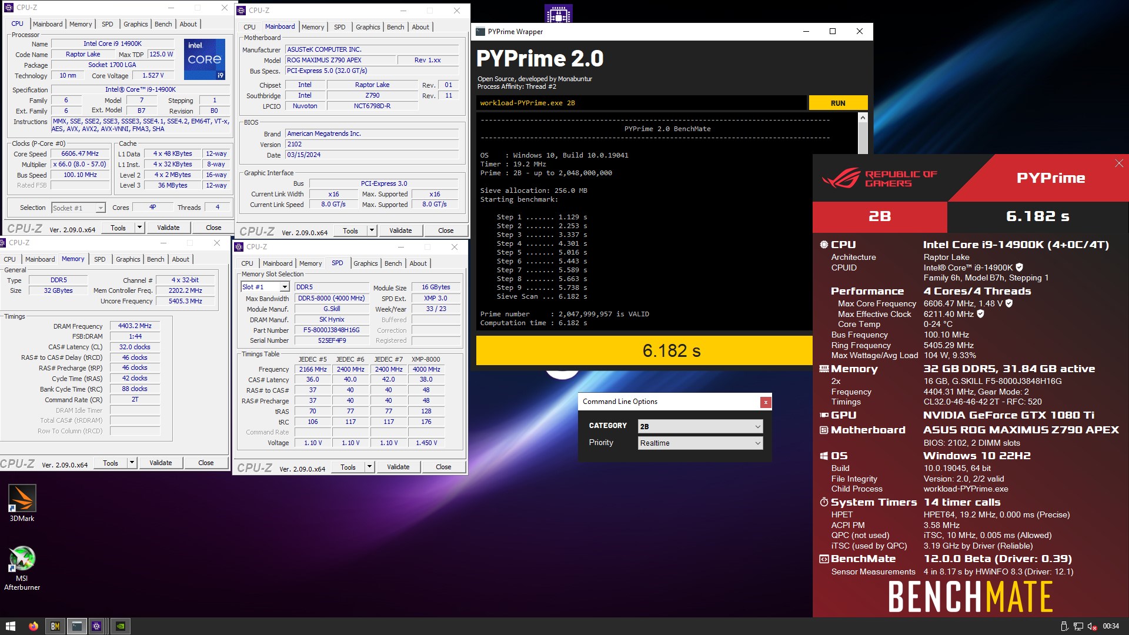Open the CATEGORY dropdown showing 2B

tap(700, 426)
